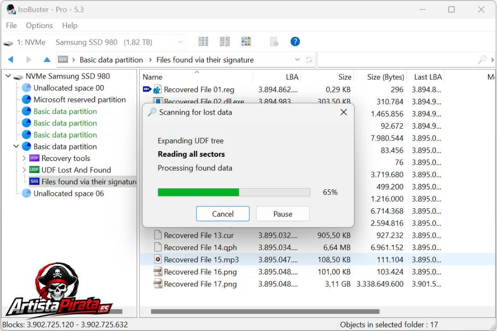Click the Recovered File 01.reg registry icon
The image size is (497, 331).
click(157, 90)
